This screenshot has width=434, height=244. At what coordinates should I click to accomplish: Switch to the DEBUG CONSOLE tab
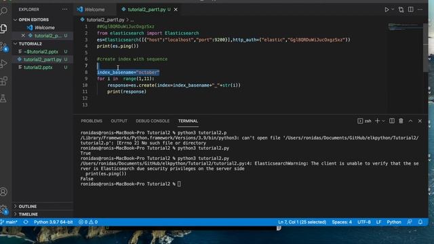pyautogui.click(x=153, y=121)
